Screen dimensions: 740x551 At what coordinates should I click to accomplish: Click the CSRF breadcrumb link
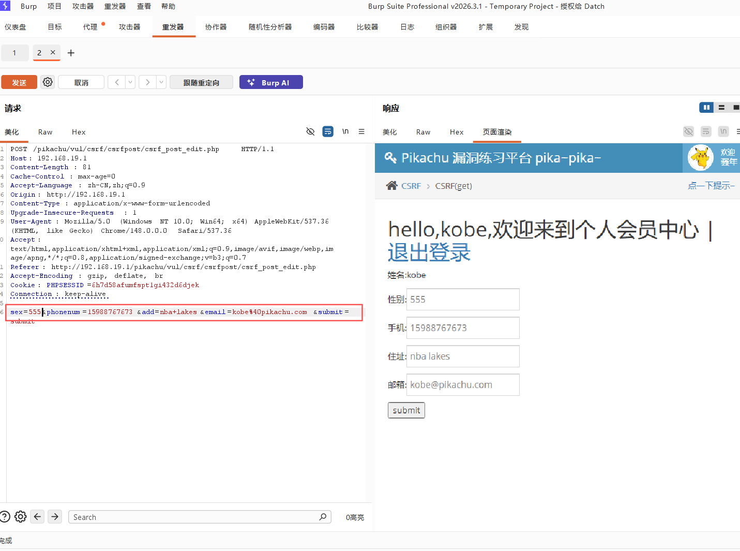pyautogui.click(x=411, y=186)
